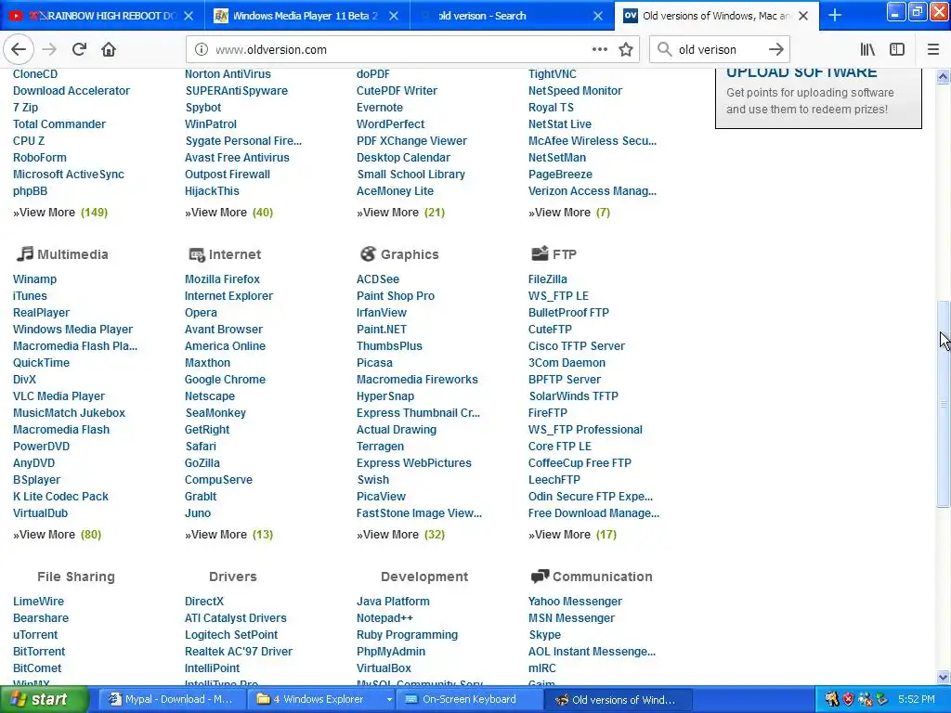Close the Windows Media Player 11 tab
The height and width of the screenshot is (713, 951).
click(x=394, y=16)
